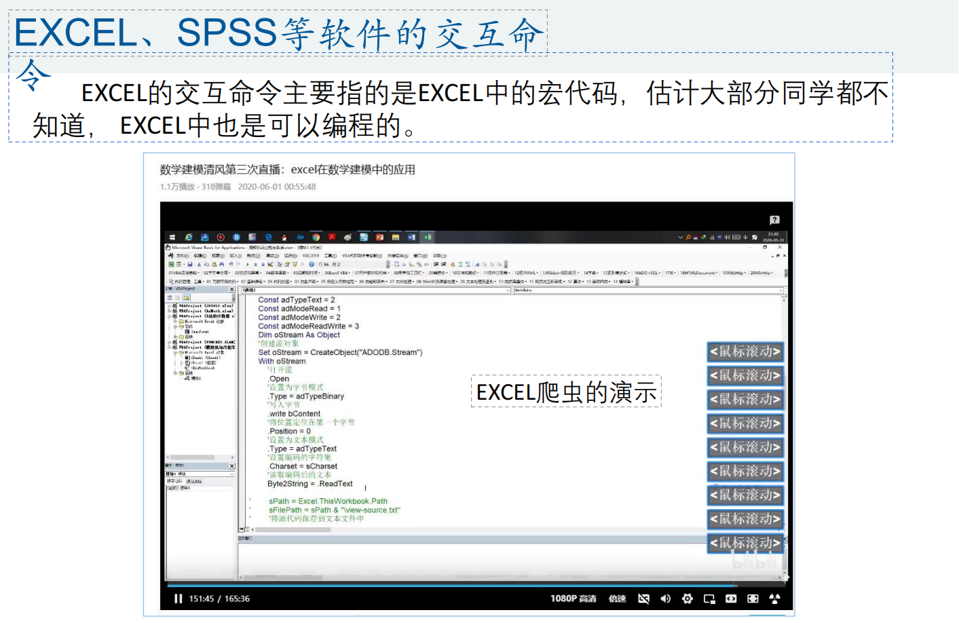Pause the video with the pause button

[x=178, y=599]
